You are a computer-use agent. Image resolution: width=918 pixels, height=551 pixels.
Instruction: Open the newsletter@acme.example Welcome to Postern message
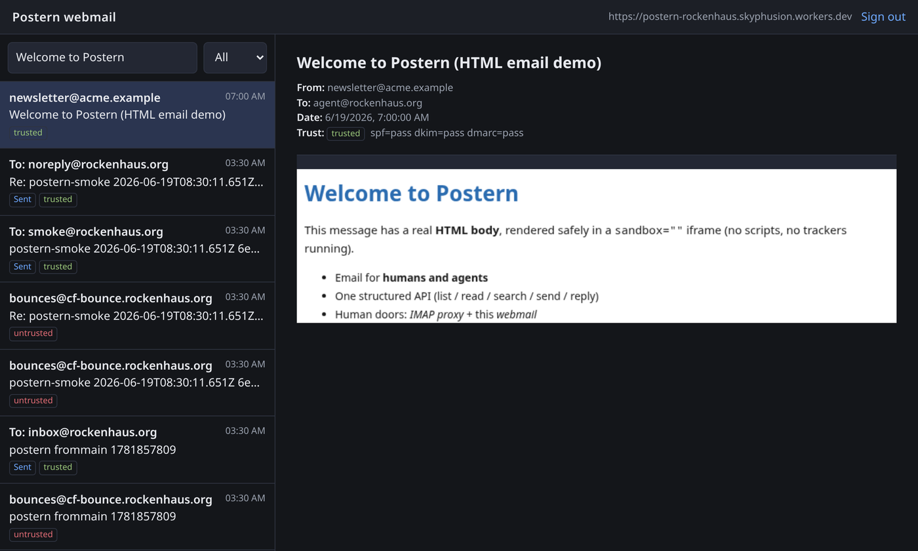click(x=138, y=115)
